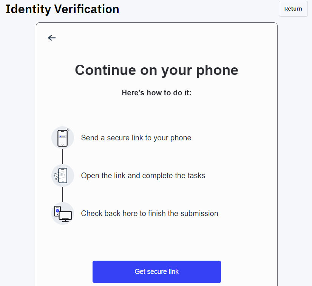The height and width of the screenshot is (286, 312).
Task: Click the Here's how to do it subheading
Action: pos(156,93)
